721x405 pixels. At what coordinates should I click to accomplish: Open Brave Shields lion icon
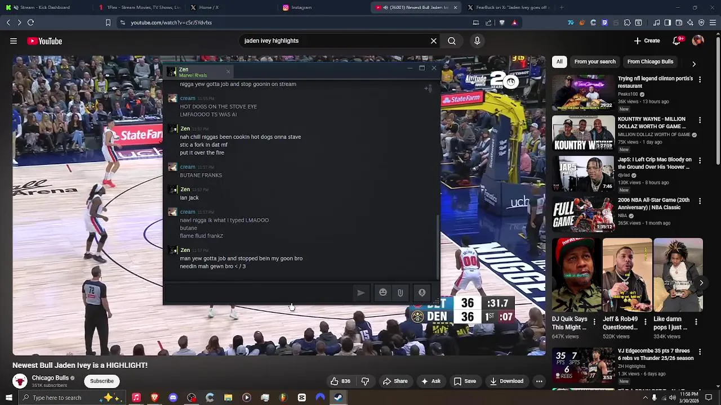click(x=502, y=22)
